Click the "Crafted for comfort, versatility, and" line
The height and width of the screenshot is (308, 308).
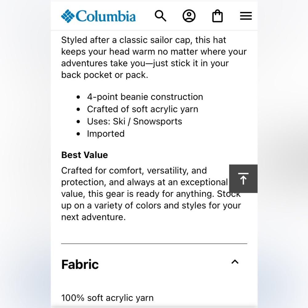[x=134, y=170]
